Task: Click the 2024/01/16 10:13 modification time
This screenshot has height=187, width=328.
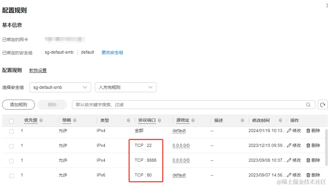Action: tap(267, 131)
